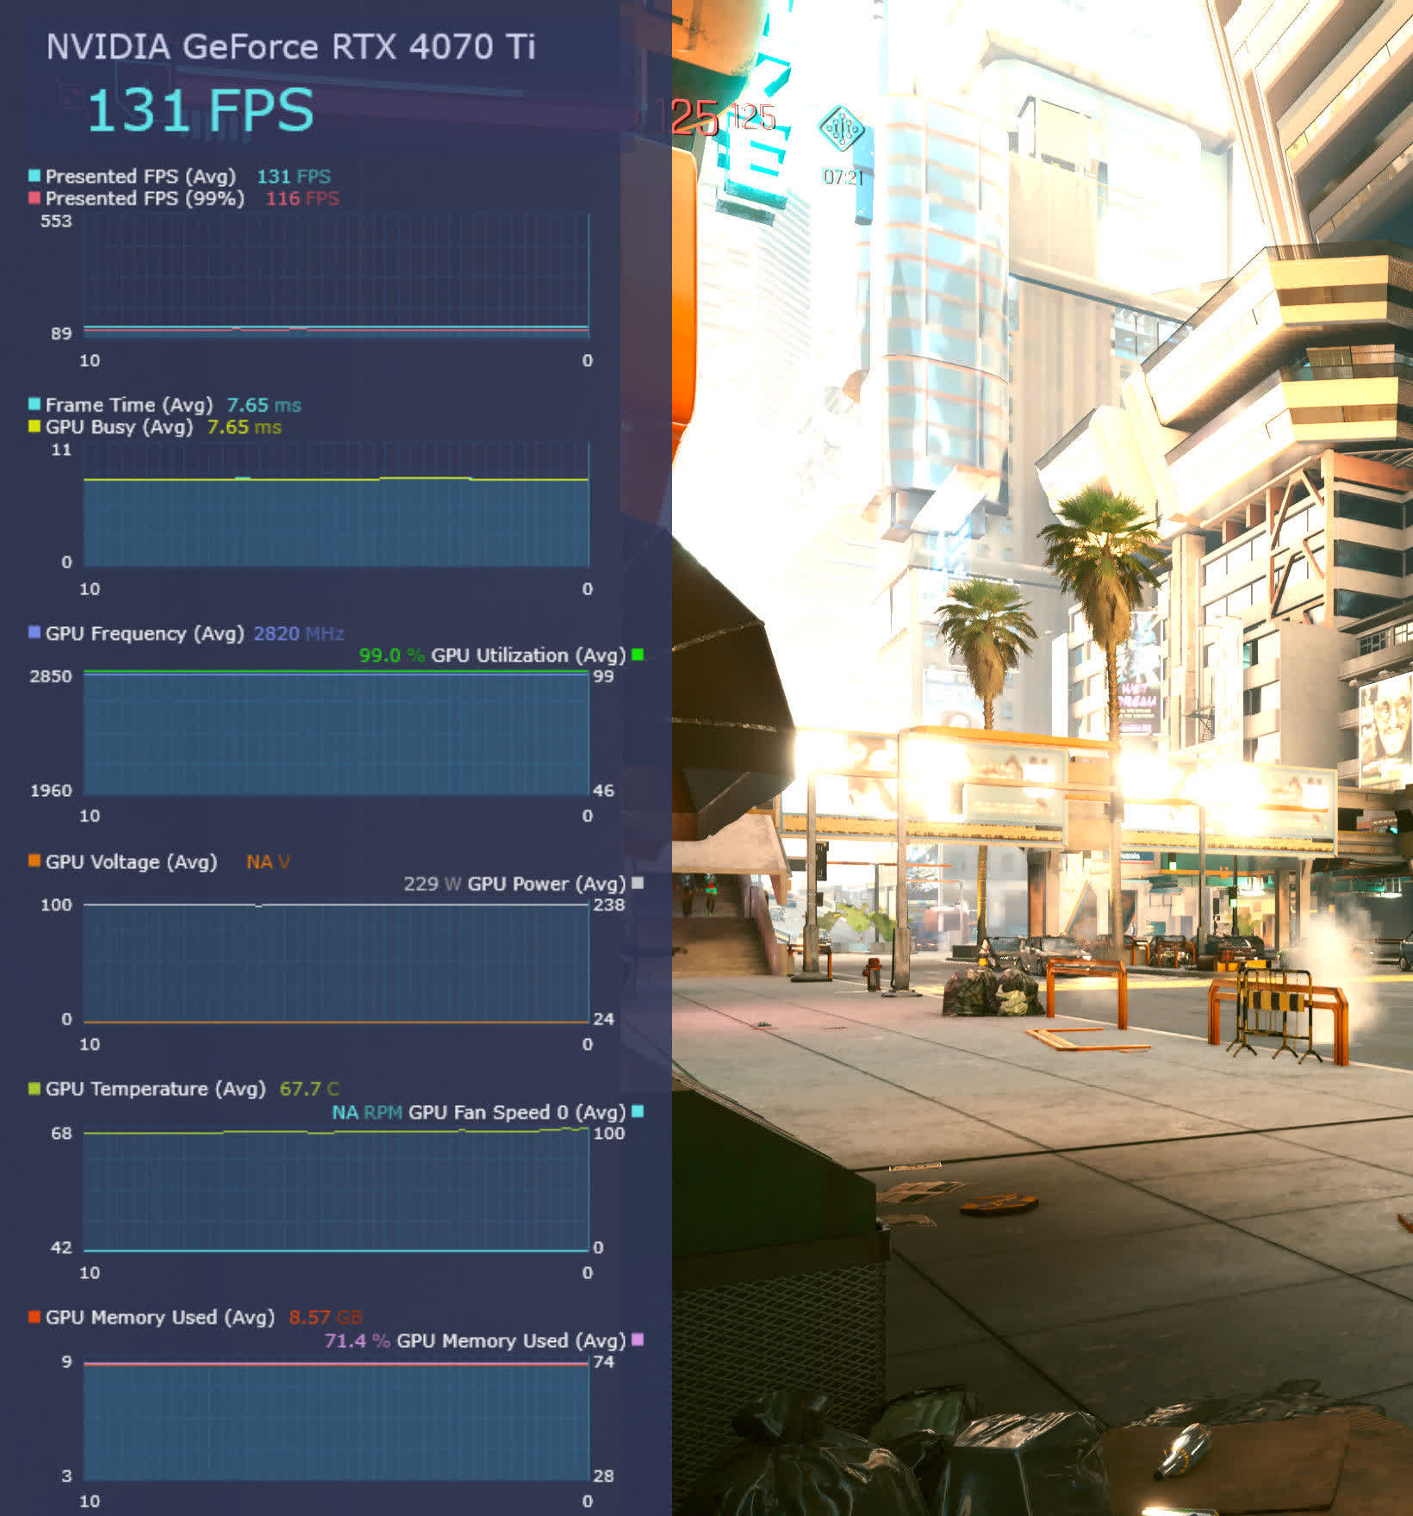Click the NA V voltage value
Image resolution: width=1413 pixels, height=1516 pixels.
[x=268, y=862]
